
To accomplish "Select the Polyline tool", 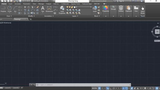I will pyautogui.click(x=3, y=9).
